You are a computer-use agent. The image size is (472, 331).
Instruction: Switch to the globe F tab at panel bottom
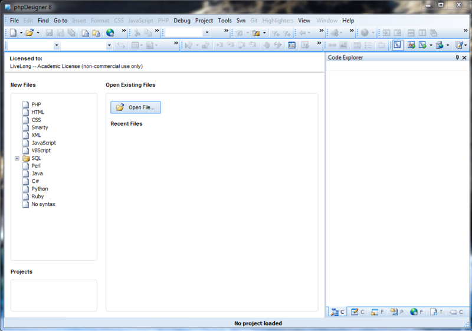point(417,312)
